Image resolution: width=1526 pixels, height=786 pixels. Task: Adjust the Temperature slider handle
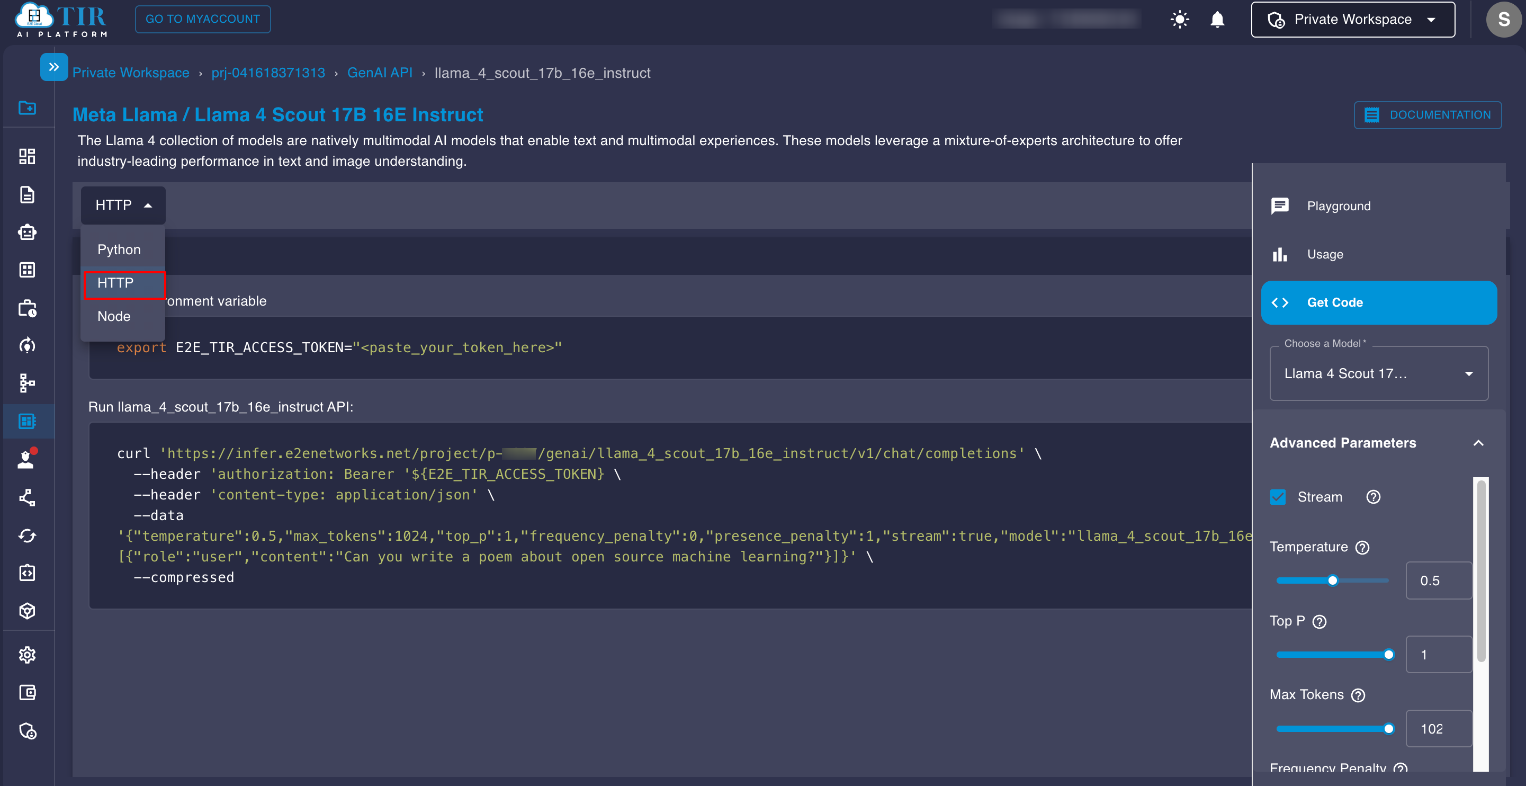pyautogui.click(x=1332, y=580)
